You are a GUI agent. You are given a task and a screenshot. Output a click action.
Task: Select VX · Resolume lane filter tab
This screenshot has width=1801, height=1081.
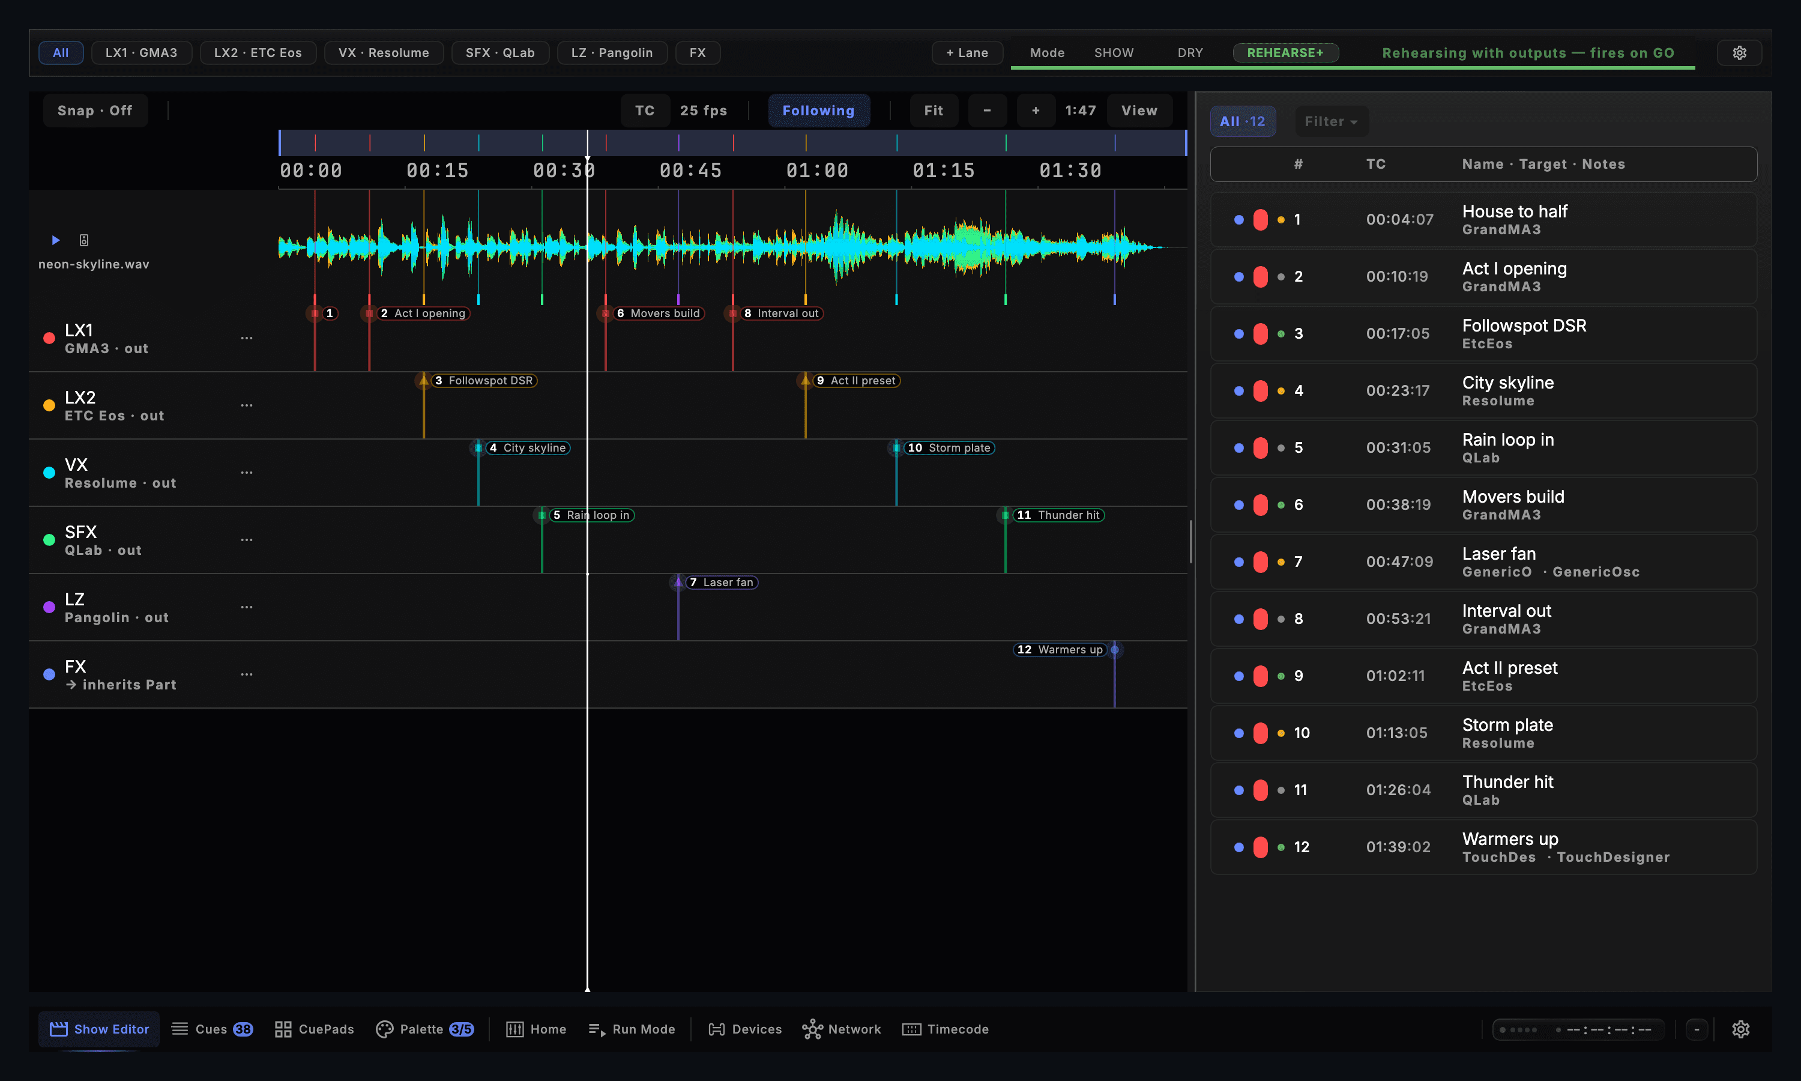tap(384, 52)
